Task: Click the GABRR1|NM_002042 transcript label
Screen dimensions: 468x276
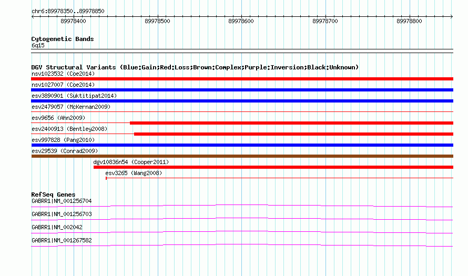Action: (x=57, y=227)
